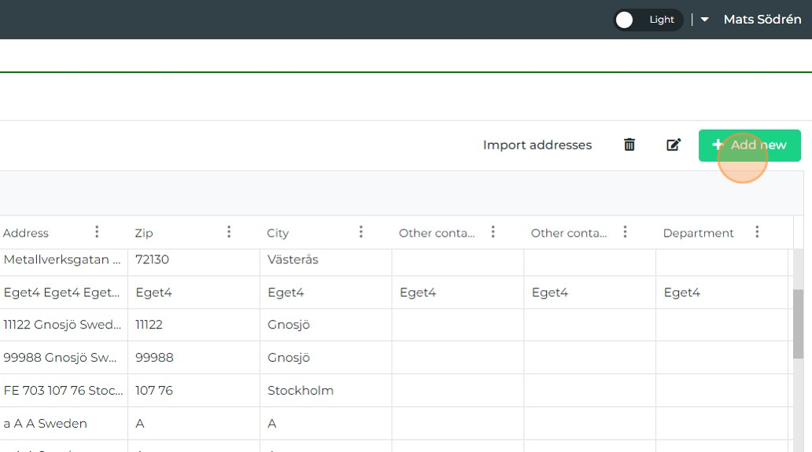Viewport: 812px width, 452px height.
Task: Open Department column options menu
Action: pos(757,232)
